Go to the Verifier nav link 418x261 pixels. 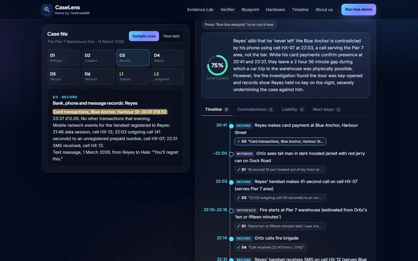227,10
